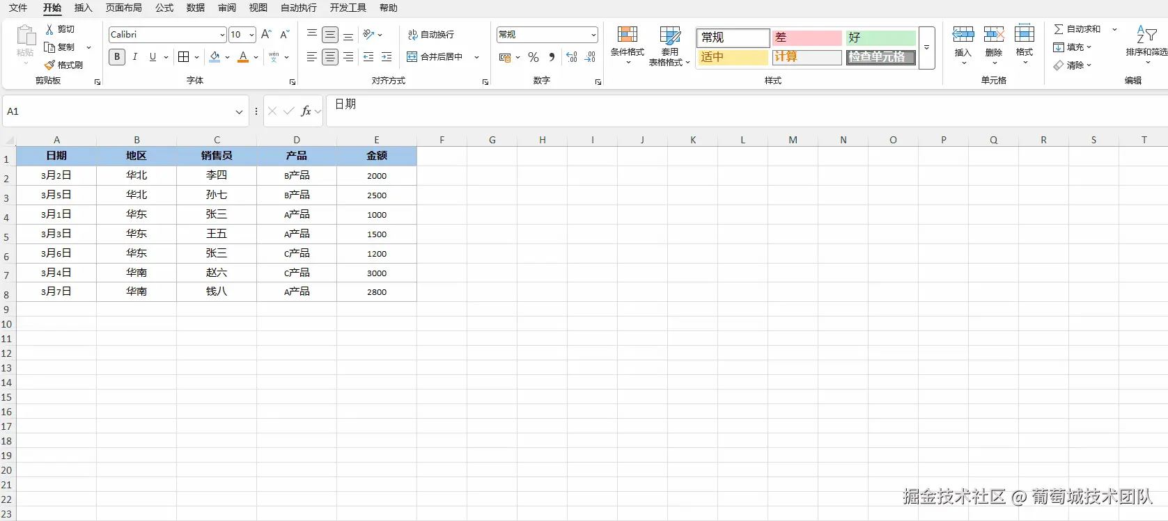Apply red font color A
The image size is (1168, 521).
243,57
